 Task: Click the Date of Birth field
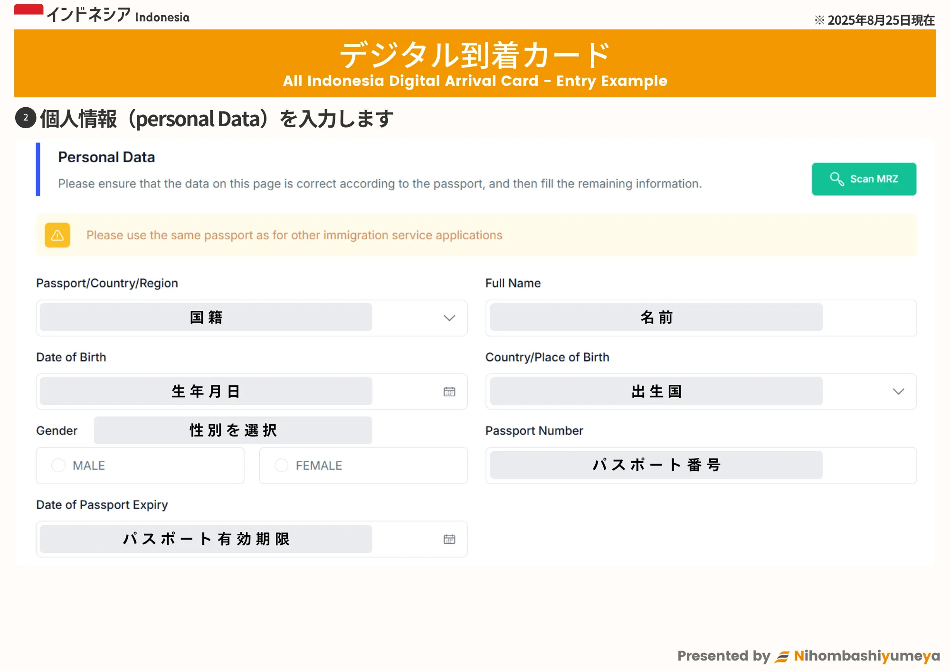(x=206, y=391)
